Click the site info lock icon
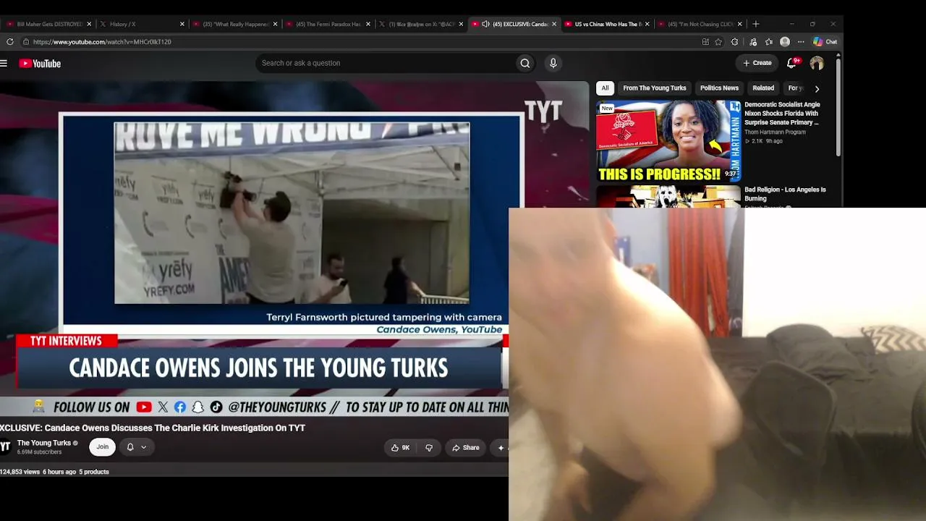Viewport: 926px width, 521px height. [x=25, y=42]
